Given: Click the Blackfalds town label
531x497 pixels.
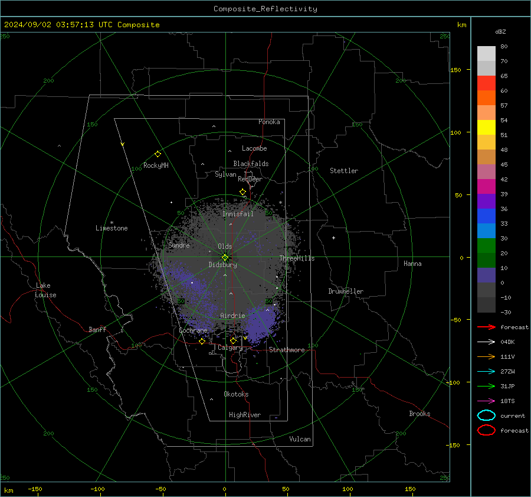Looking at the screenshot, I should (x=251, y=164).
